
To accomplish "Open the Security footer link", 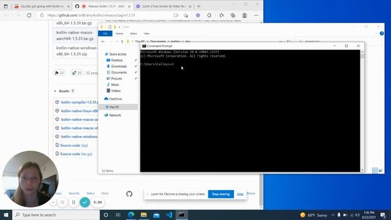I will coord(74,193).
